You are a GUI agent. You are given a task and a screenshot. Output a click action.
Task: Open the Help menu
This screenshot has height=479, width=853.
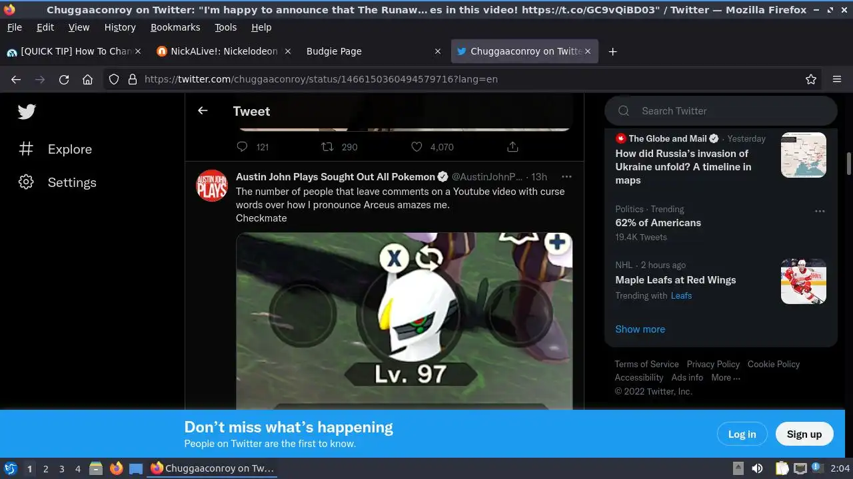[x=261, y=27]
